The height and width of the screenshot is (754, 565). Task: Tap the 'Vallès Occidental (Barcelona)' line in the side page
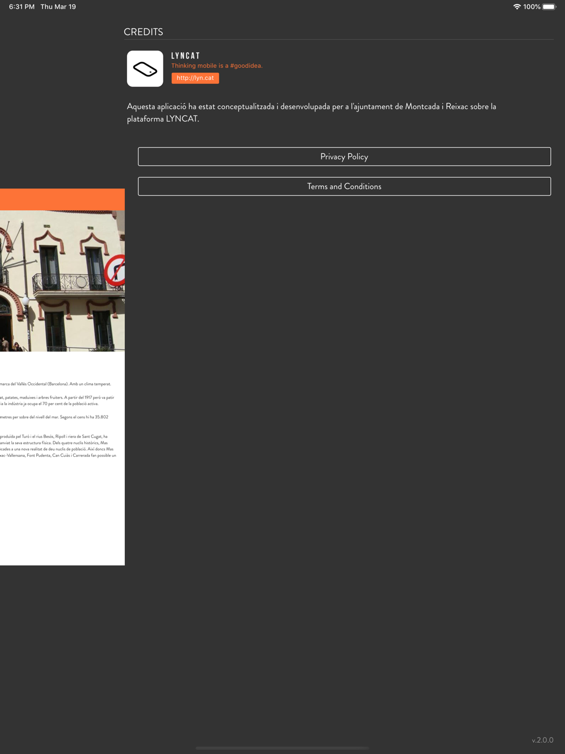coord(55,384)
